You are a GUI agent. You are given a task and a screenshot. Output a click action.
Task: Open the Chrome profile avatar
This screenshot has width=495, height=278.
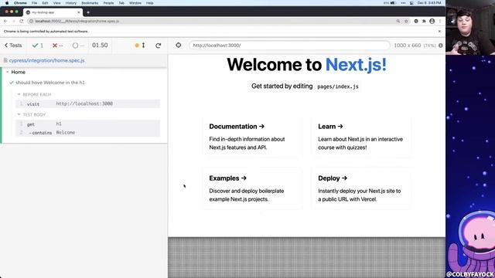tap(432, 21)
